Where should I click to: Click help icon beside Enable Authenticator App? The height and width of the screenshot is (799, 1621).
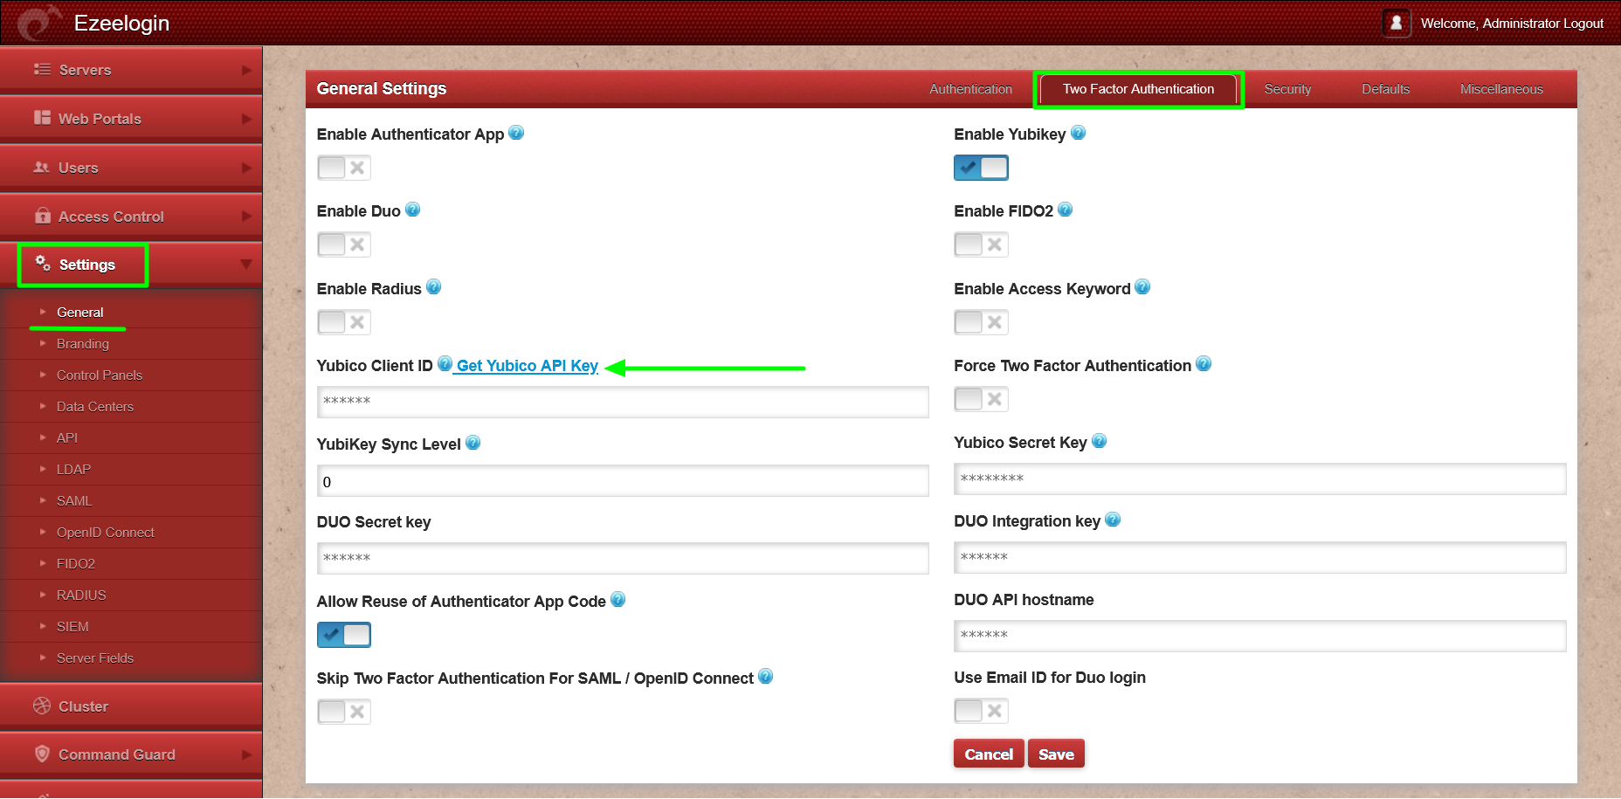coord(516,133)
